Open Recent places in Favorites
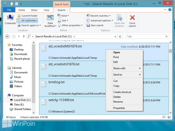 tap(20, 59)
